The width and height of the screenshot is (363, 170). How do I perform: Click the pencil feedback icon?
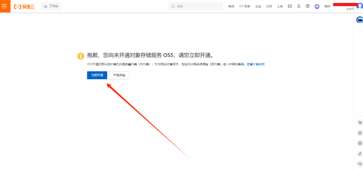360,153
